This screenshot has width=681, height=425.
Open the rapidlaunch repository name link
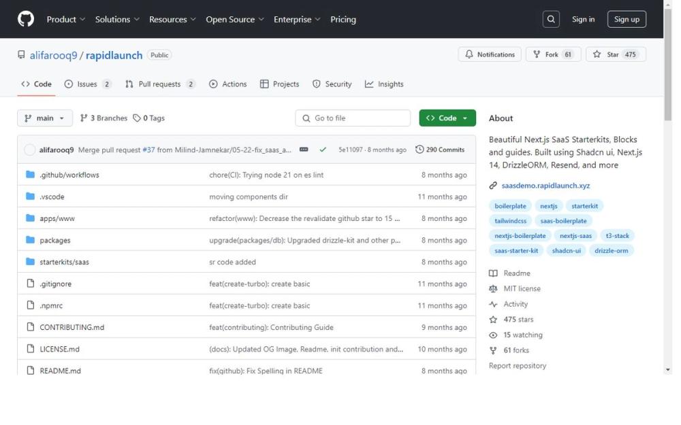(x=114, y=55)
